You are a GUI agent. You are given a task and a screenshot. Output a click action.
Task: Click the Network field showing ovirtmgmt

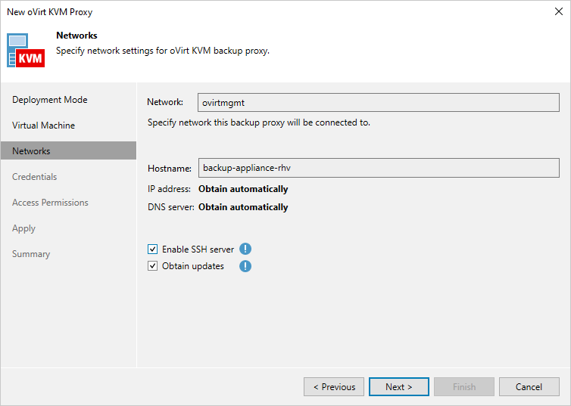(379, 102)
